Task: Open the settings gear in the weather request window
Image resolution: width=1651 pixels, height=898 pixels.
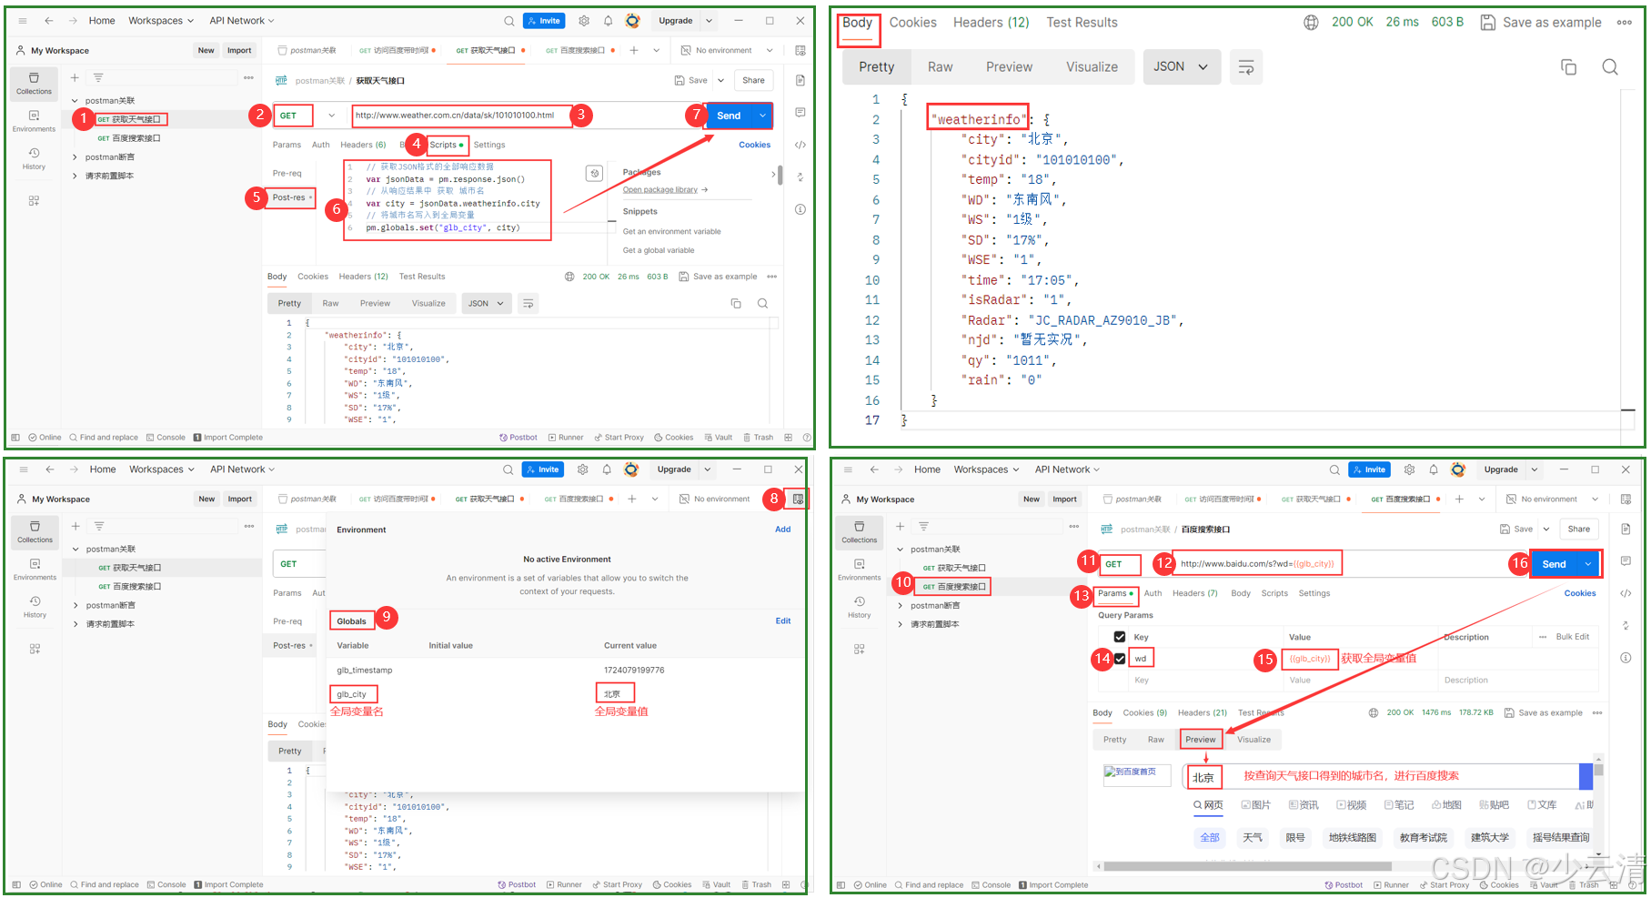Action: 584,21
